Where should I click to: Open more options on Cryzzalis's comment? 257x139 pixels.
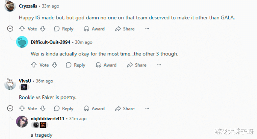click(x=147, y=29)
